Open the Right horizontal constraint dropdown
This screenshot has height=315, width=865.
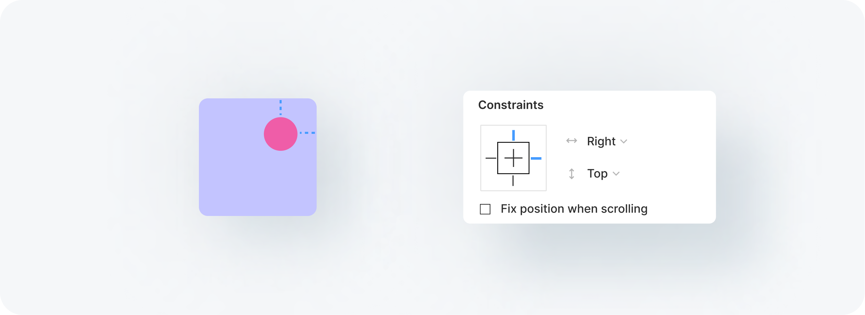(601, 141)
